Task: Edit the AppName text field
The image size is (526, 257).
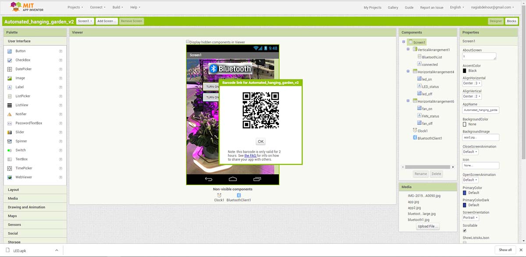Action: [x=481, y=110]
